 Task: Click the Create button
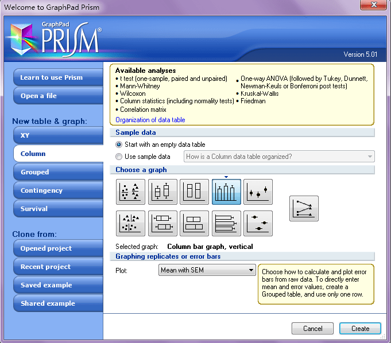[360, 329]
